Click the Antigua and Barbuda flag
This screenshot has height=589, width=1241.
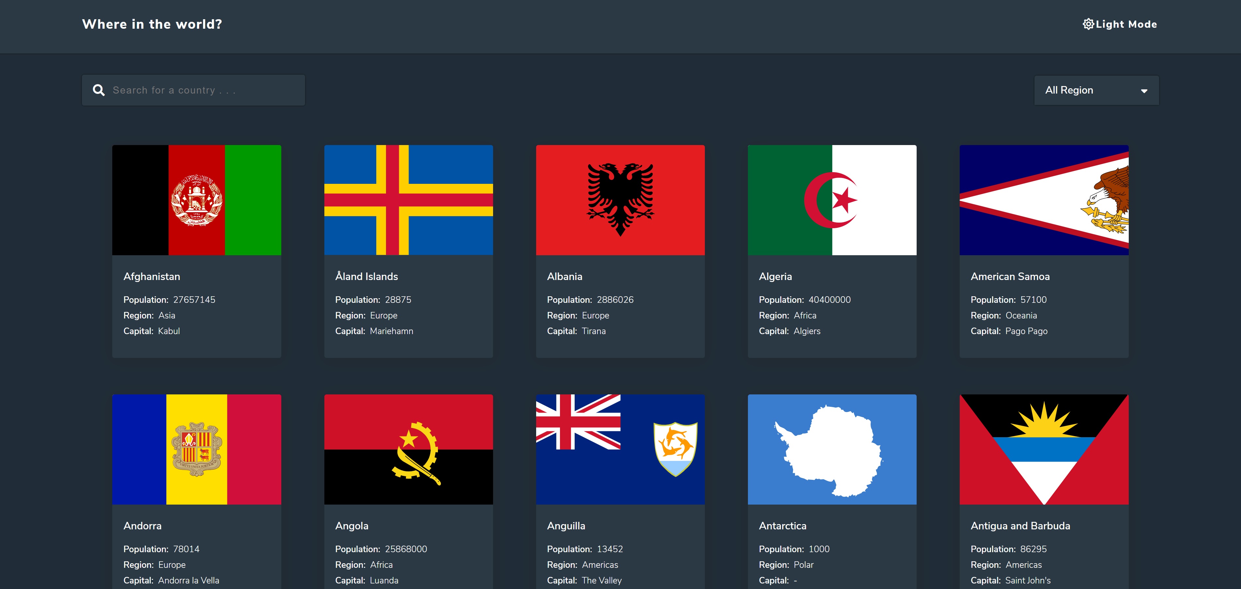tap(1044, 449)
